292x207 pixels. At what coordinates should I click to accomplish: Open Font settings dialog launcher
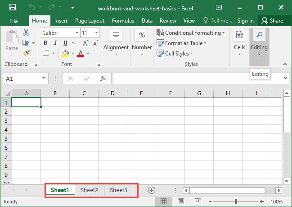point(98,64)
